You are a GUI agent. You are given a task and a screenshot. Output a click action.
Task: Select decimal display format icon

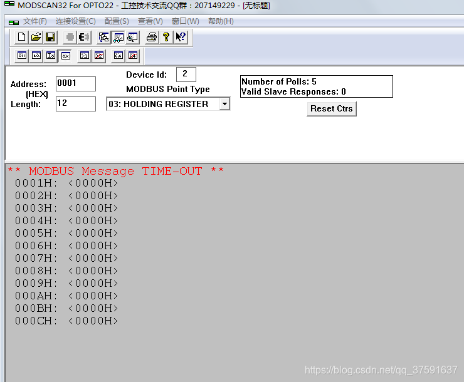36,56
